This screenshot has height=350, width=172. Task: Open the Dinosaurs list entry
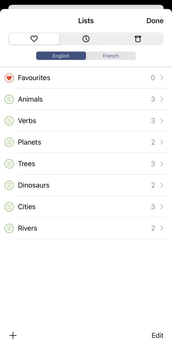(86, 185)
